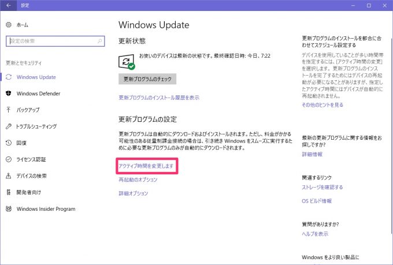This screenshot has width=393, height=265.
Task: Open トラブルシューティング page
Action: (36, 126)
